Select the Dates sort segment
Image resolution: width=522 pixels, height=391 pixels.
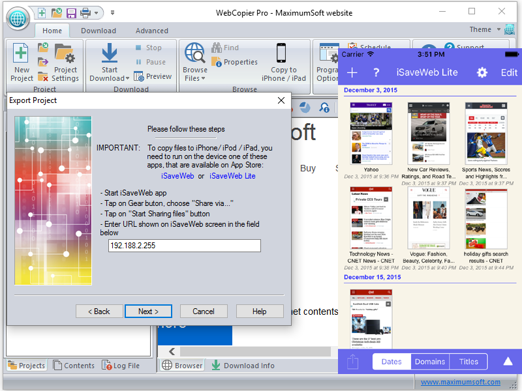pos(391,362)
